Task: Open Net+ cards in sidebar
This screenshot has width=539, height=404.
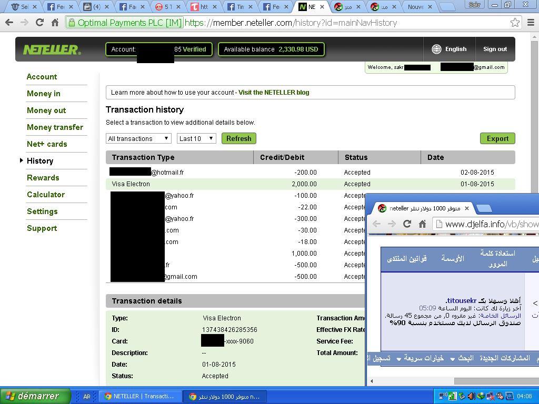Action: [x=47, y=144]
